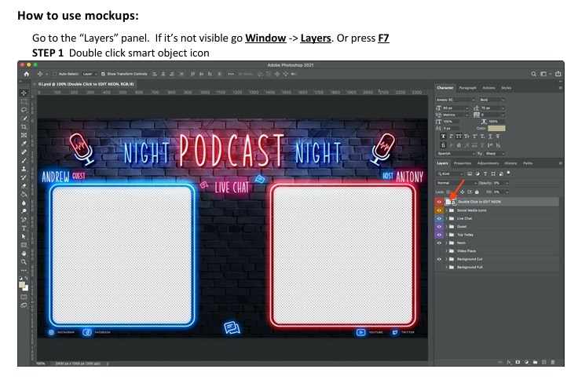Switch to the History tab
This screenshot has width=578, height=380.
point(510,163)
